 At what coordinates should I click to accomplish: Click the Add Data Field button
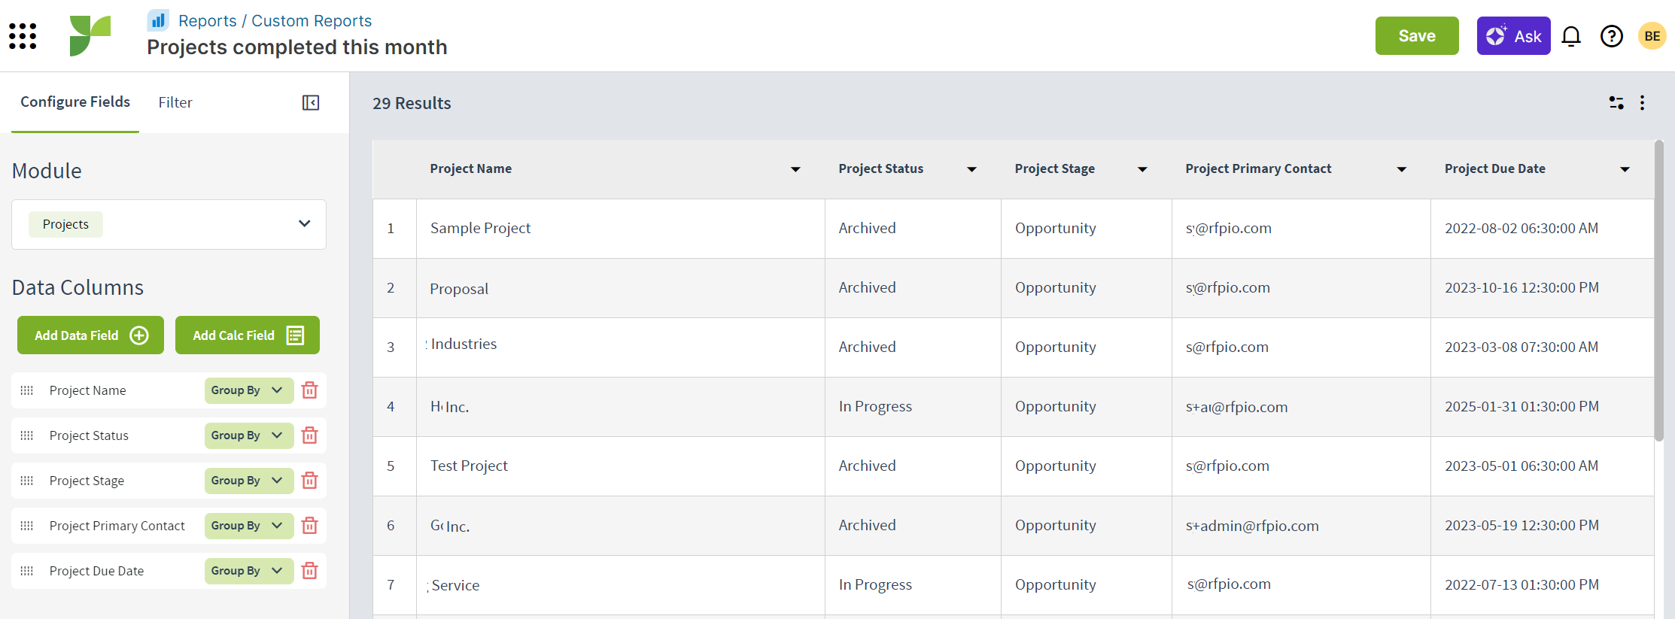[90, 335]
